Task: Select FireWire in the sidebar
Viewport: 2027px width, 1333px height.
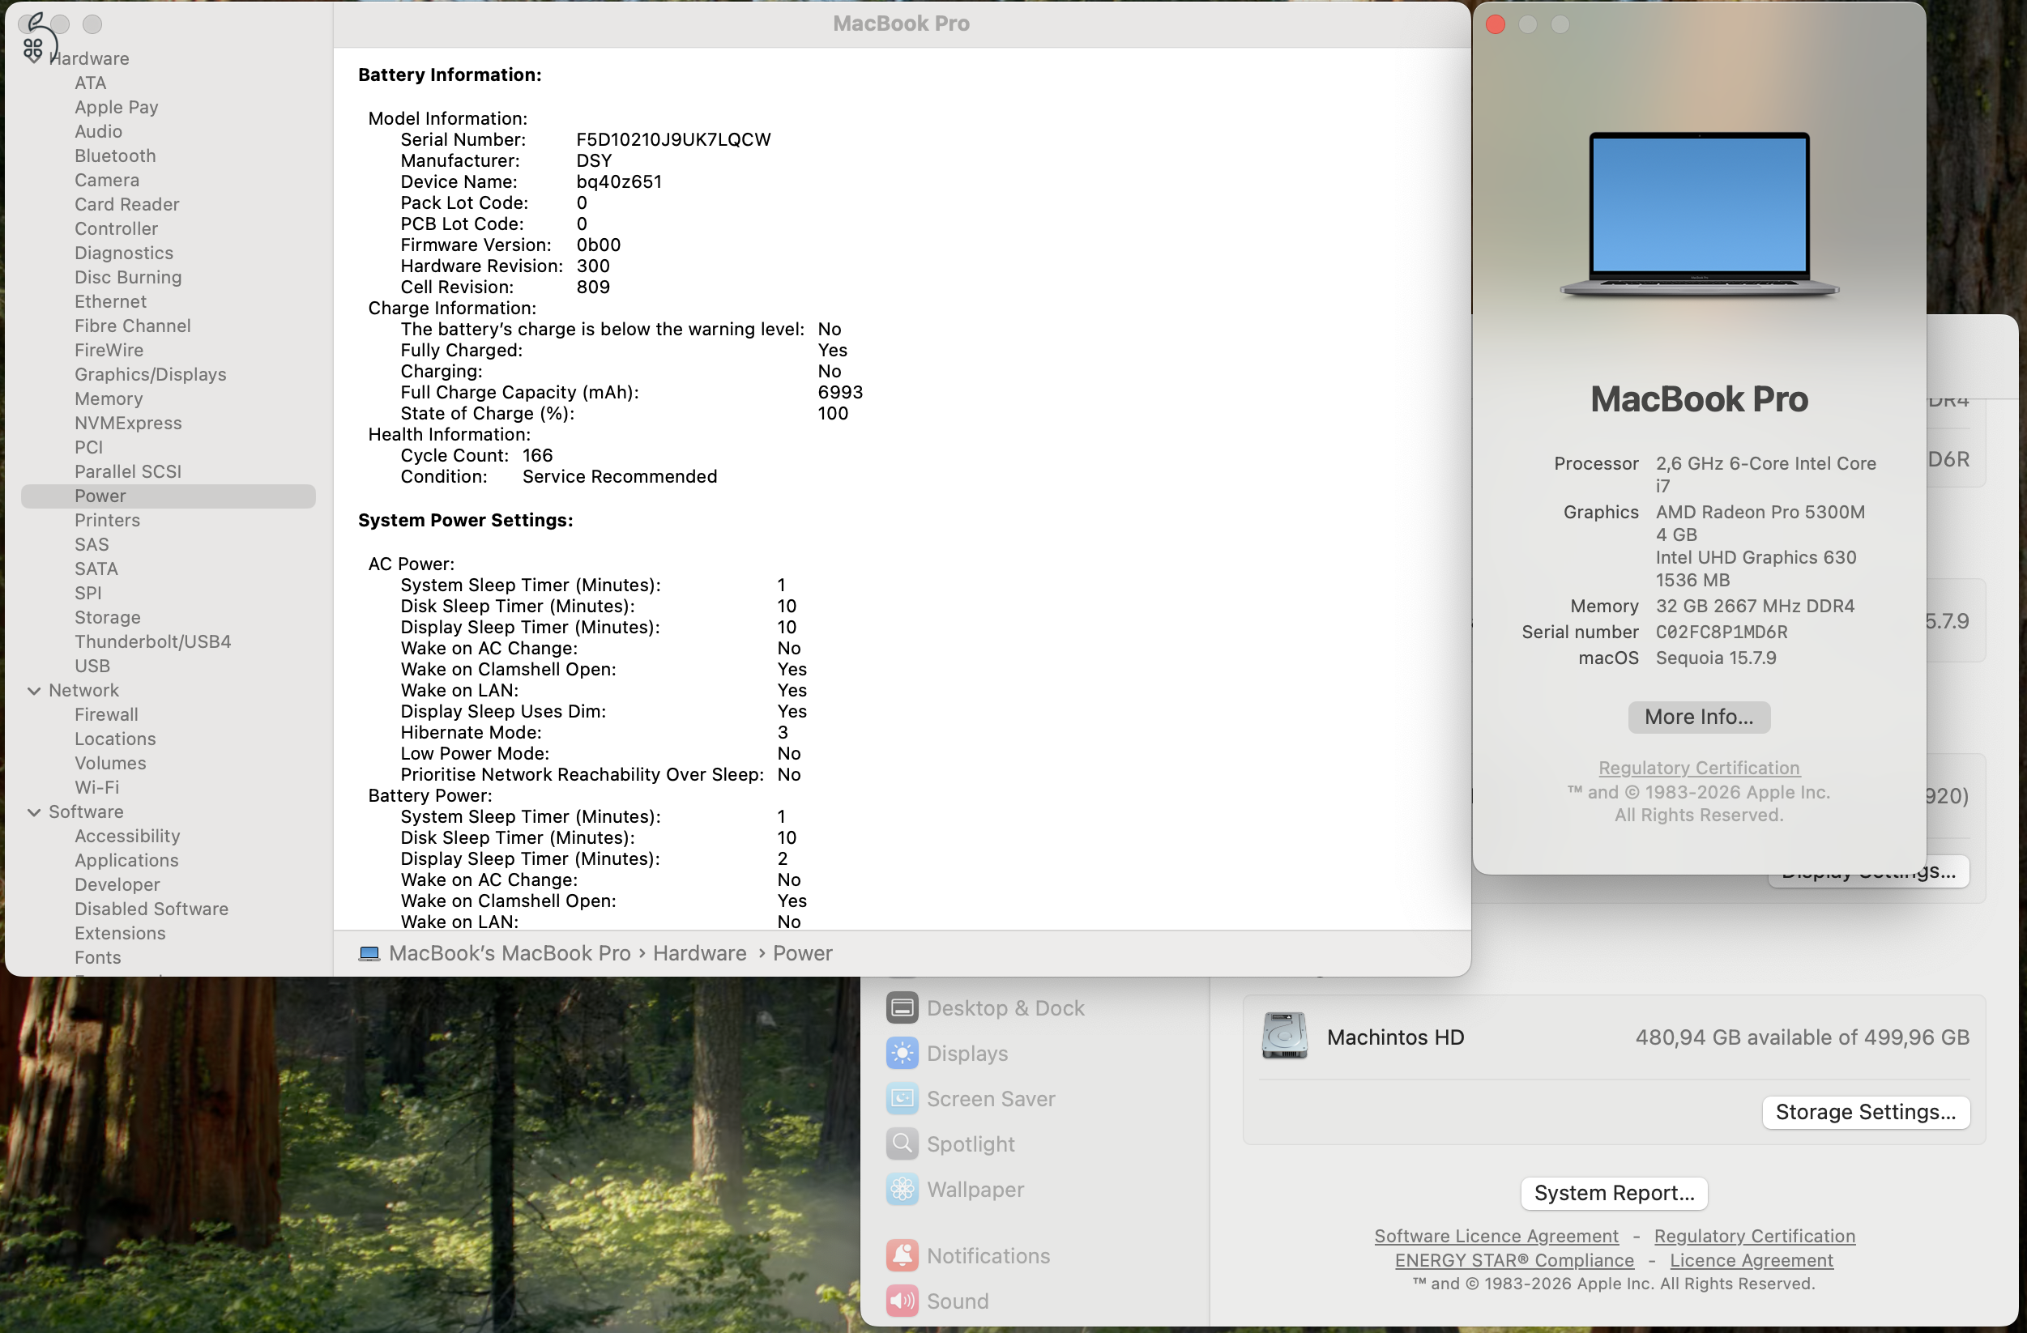Action: (x=109, y=350)
